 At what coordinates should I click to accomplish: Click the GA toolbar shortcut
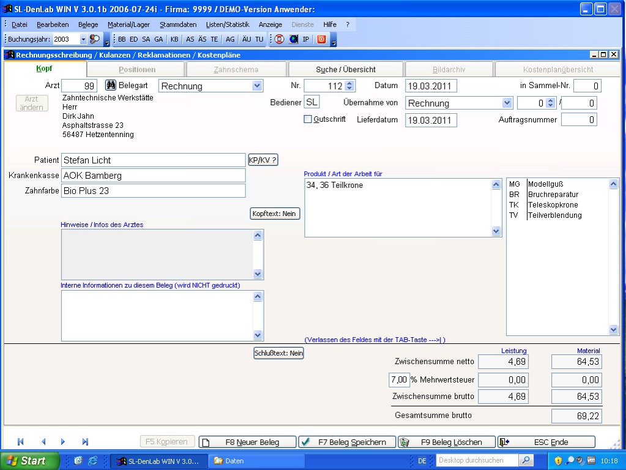click(158, 39)
